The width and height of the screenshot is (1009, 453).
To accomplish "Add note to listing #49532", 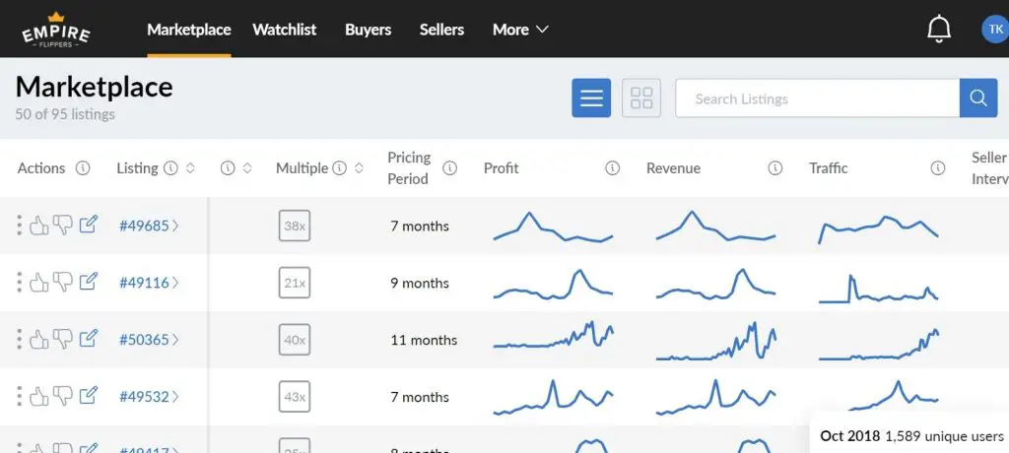I will pos(88,395).
